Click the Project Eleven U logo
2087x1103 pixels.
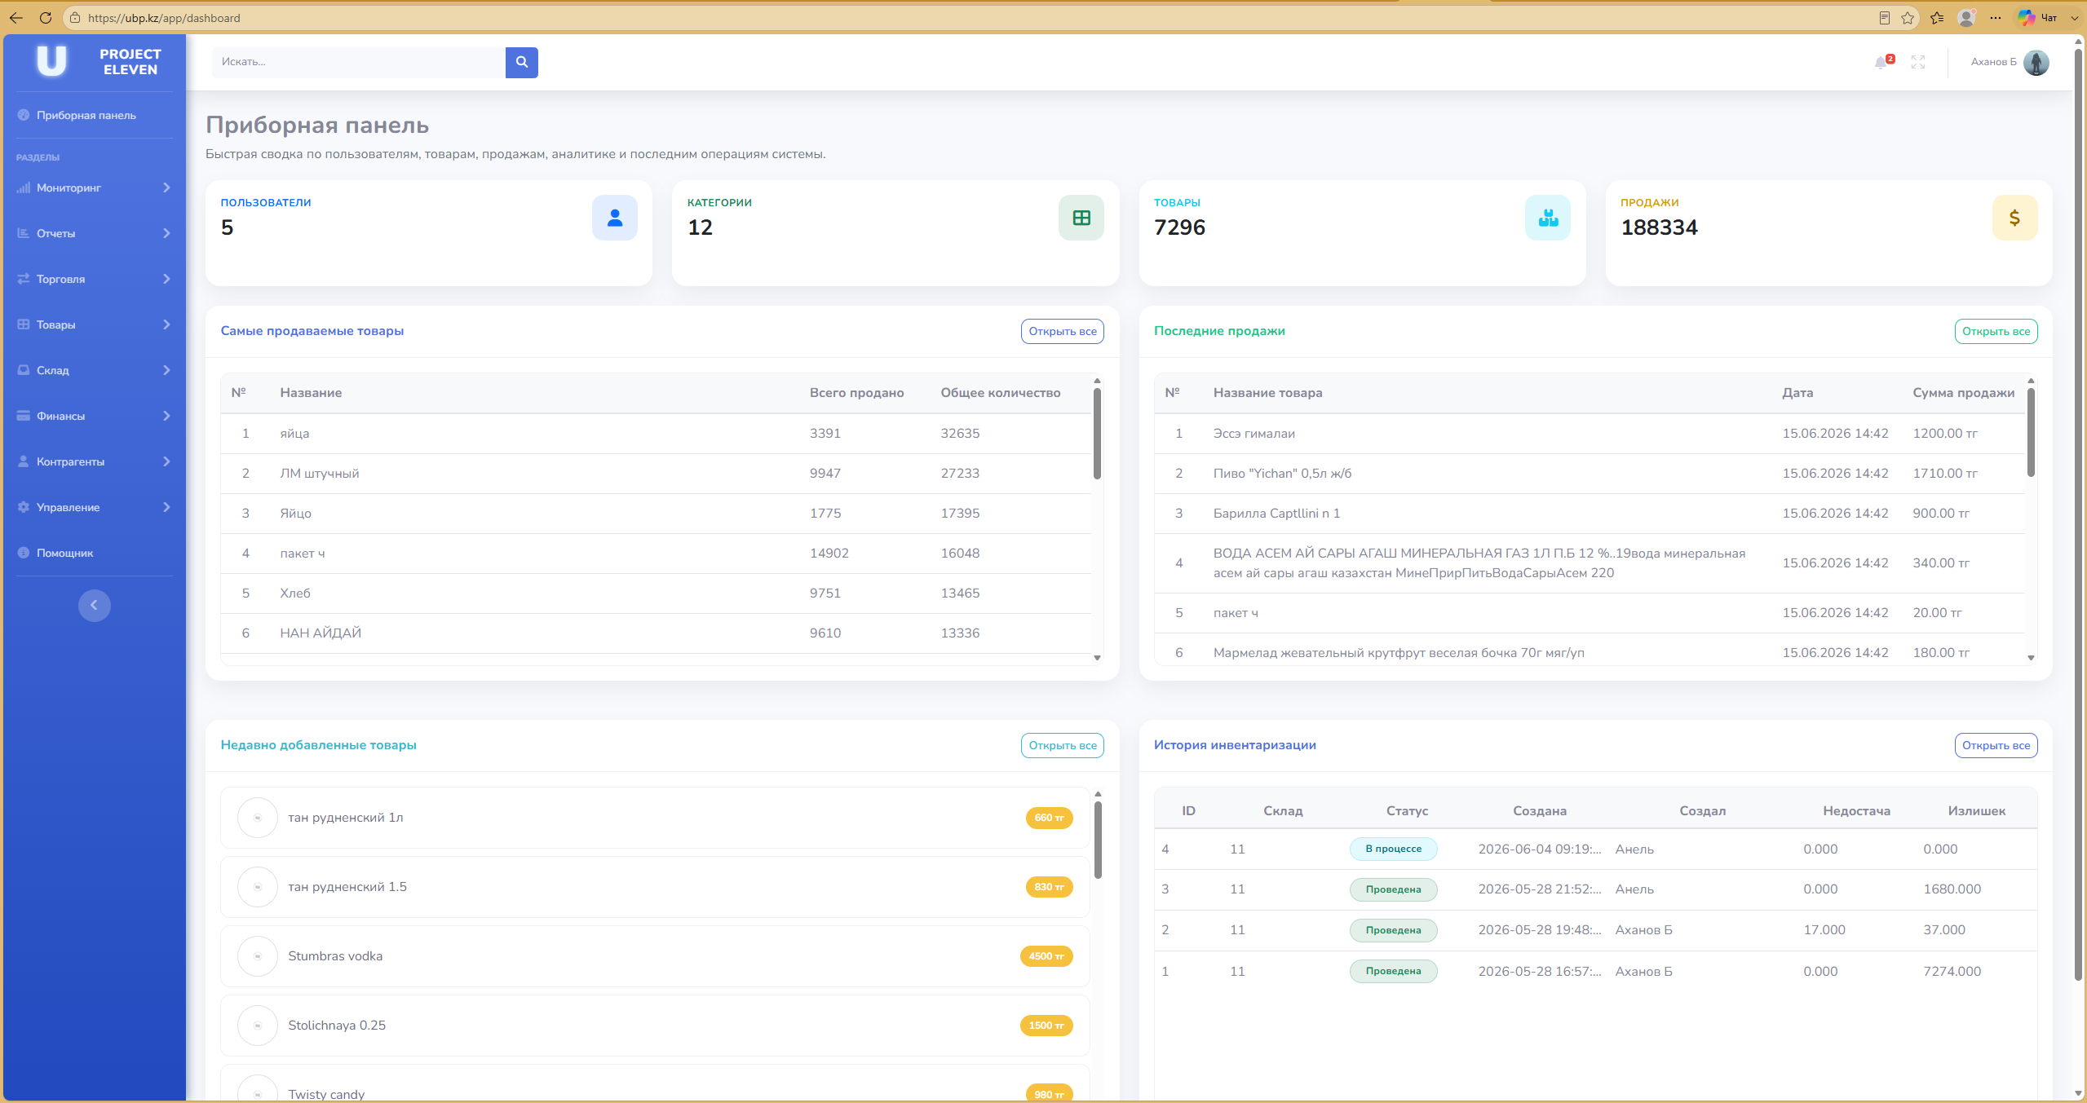(51, 61)
